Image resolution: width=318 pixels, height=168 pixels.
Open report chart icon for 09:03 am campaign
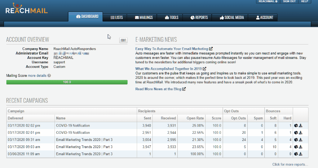[296, 147]
